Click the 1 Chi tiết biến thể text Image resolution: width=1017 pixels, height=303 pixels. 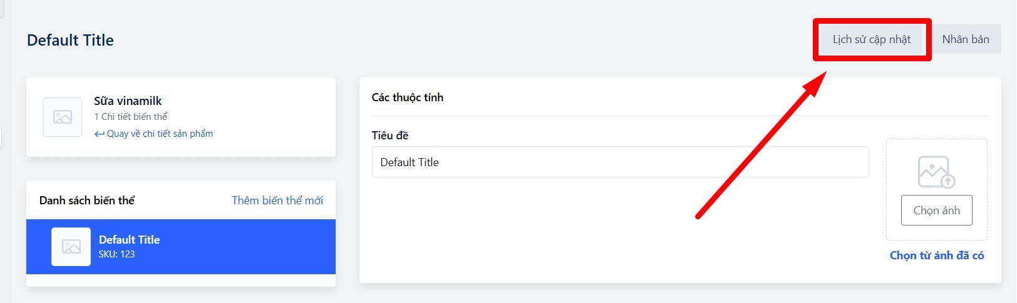(x=131, y=117)
